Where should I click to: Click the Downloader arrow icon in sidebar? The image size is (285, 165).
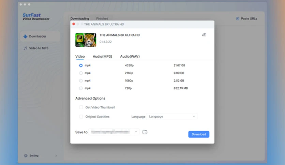click(25, 36)
